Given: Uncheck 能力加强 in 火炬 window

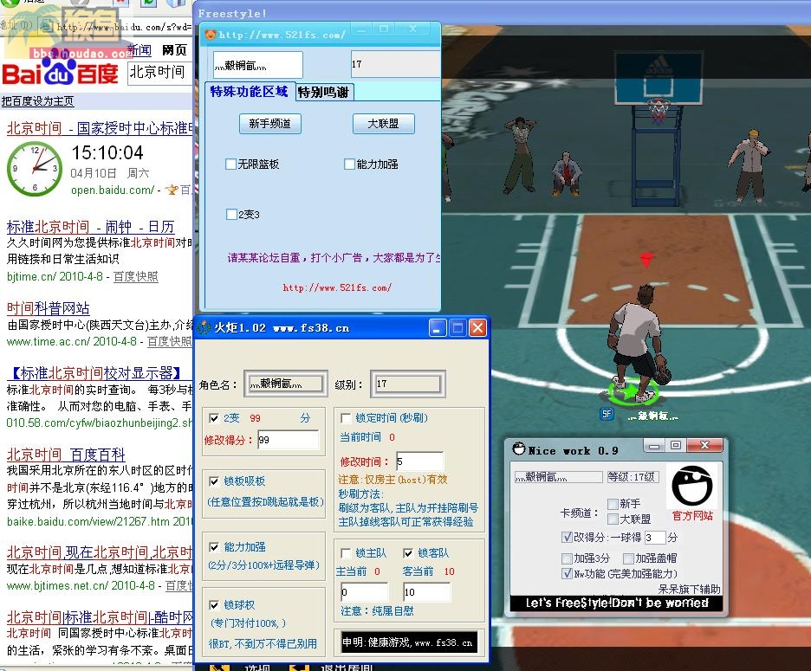Looking at the screenshot, I should pos(214,547).
